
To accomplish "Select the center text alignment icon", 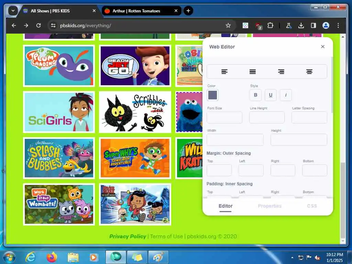I will click(x=309, y=71).
